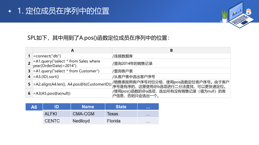Select row number 1 in code grid
This screenshot has width=259, height=145.
point(29,56)
